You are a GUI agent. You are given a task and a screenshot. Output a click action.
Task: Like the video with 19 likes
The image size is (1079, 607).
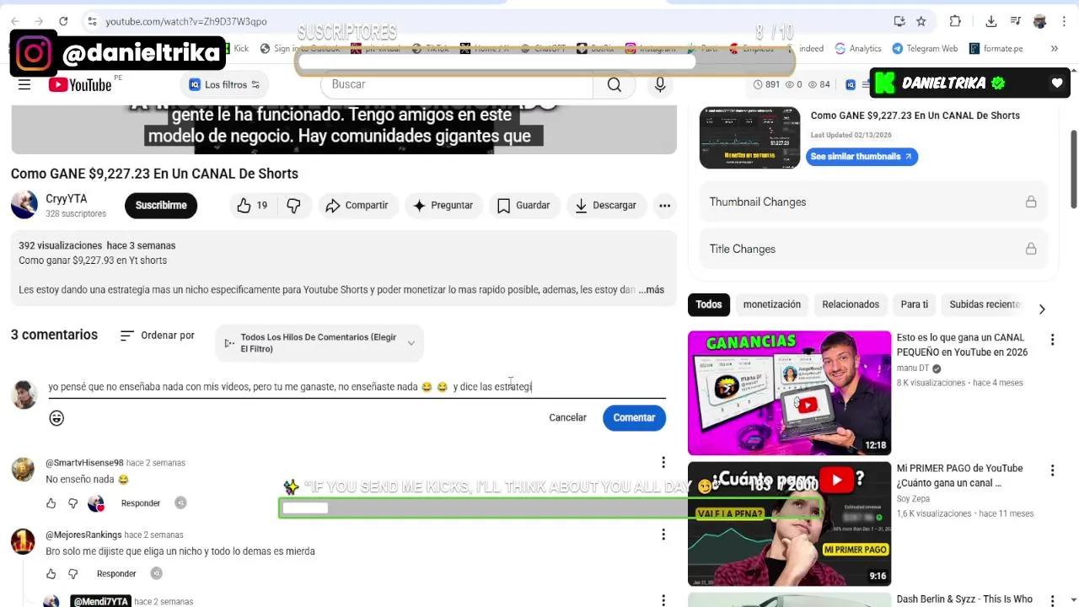(x=252, y=205)
